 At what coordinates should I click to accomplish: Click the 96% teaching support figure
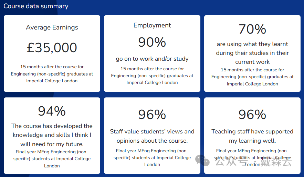click(252, 114)
